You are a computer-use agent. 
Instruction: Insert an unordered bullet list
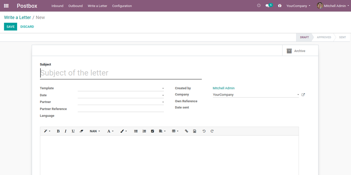pos(136,131)
